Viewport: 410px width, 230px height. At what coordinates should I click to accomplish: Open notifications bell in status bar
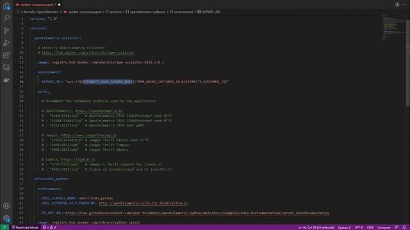(404, 227)
